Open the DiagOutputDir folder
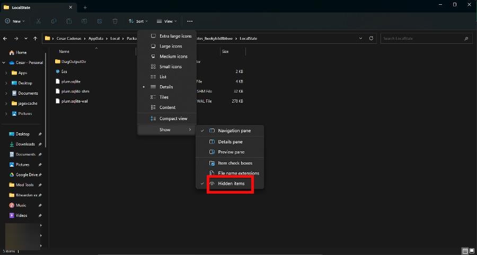Viewport: 477px width, 255px height. click(x=73, y=61)
